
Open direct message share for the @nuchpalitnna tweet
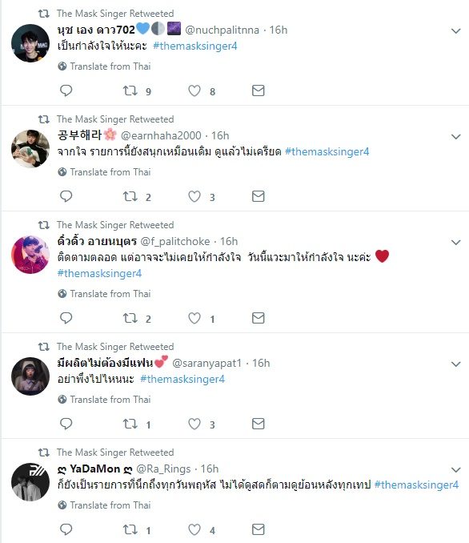259,90
